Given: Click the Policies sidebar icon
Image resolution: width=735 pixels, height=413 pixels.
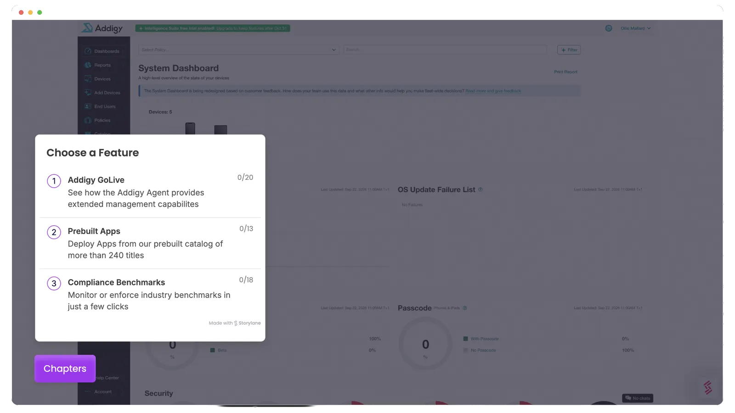Looking at the screenshot, I should pos(88,120).
